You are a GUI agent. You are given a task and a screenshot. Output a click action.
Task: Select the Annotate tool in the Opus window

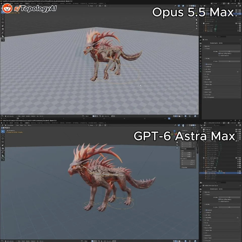(3, 33)
